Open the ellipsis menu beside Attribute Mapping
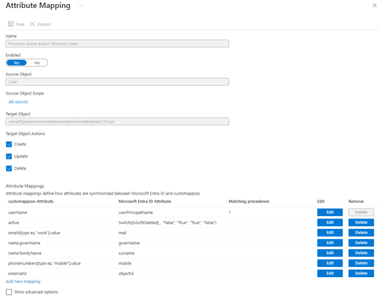 pyautogui.click(x=80, y=5)
